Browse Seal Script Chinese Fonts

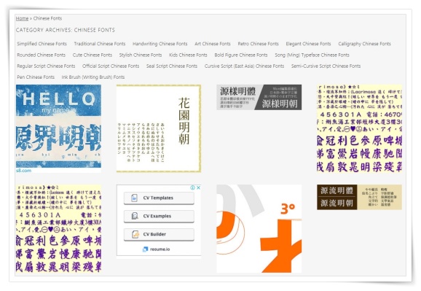(172, 66)
